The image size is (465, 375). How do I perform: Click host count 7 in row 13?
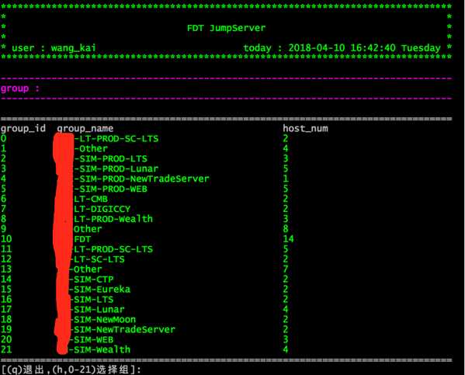286,269
